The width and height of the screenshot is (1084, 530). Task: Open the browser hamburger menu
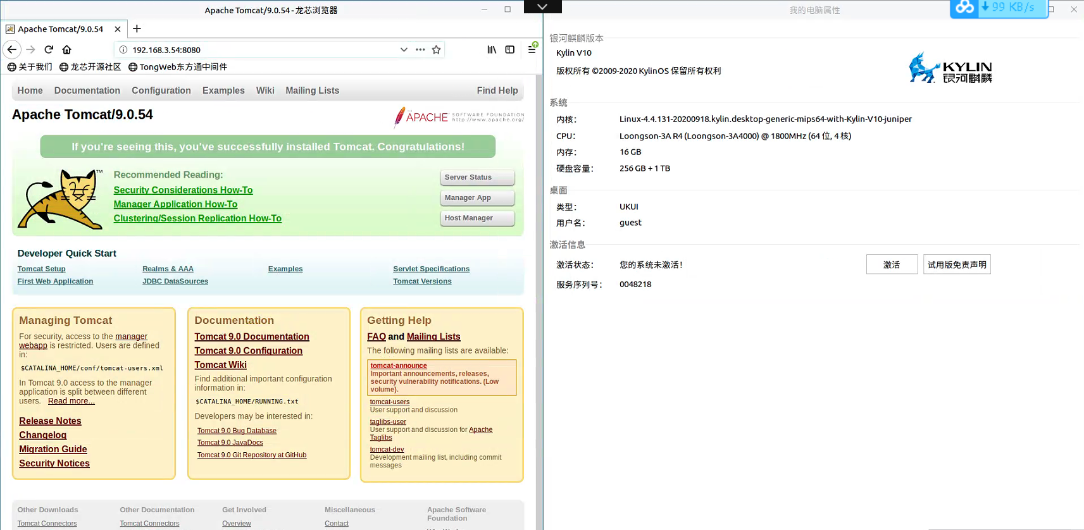coord(532,49)
